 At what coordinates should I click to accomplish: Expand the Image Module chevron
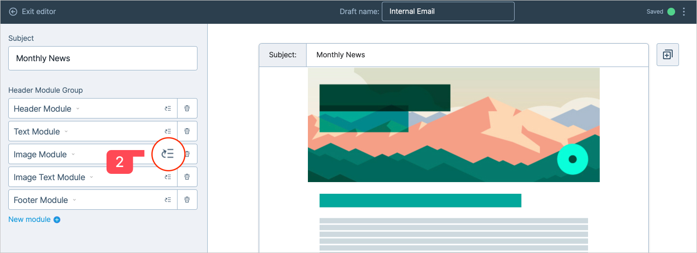coord(73,154)
